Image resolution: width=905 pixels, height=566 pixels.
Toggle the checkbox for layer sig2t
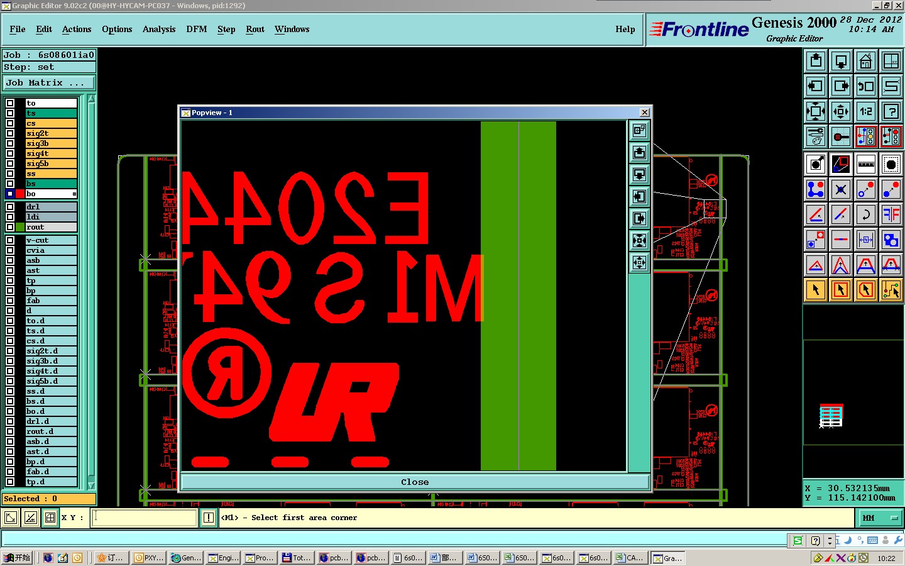[x=10, y=133]
